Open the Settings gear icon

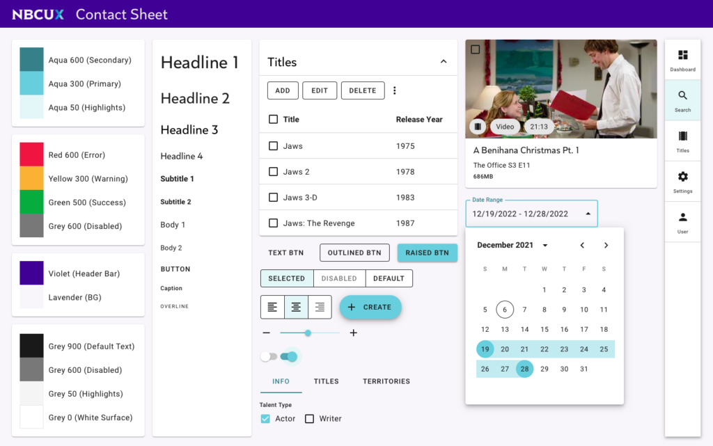[x=682, y=177]
